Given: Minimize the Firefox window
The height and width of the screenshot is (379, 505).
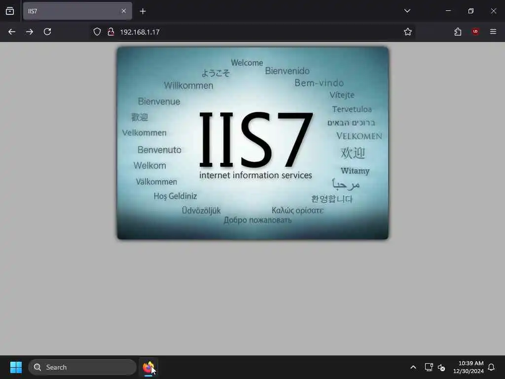Looking at the screenshot, I should [x=448, y=11].
